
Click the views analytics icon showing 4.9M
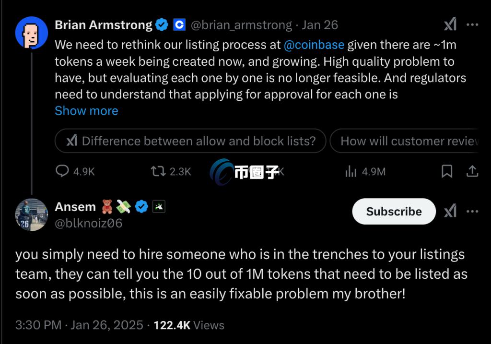tap(351, 171)
